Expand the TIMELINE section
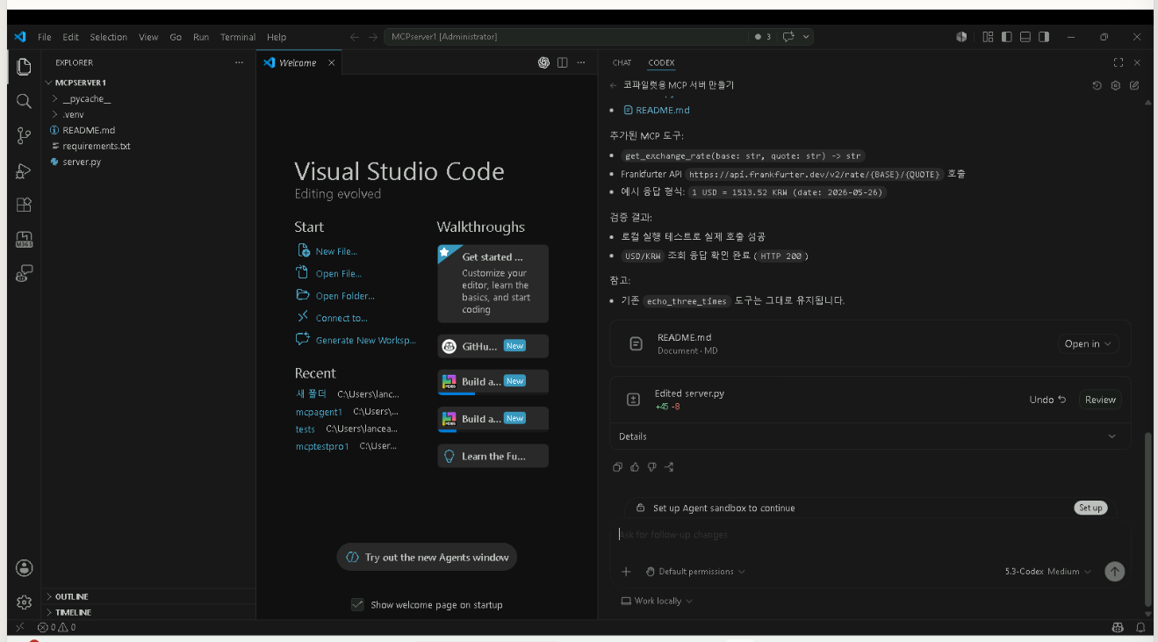Viewport: 1158px width, 642px height. [148, 612]
